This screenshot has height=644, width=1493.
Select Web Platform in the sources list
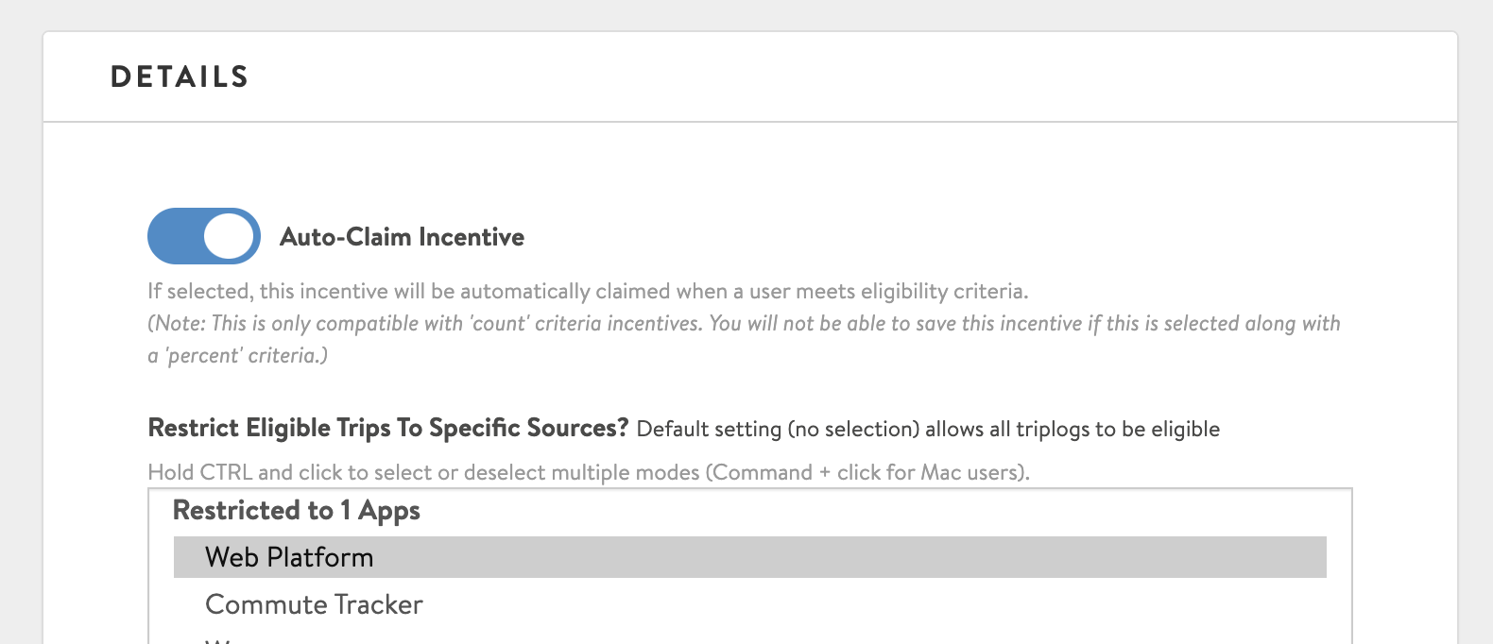point(289,557)
